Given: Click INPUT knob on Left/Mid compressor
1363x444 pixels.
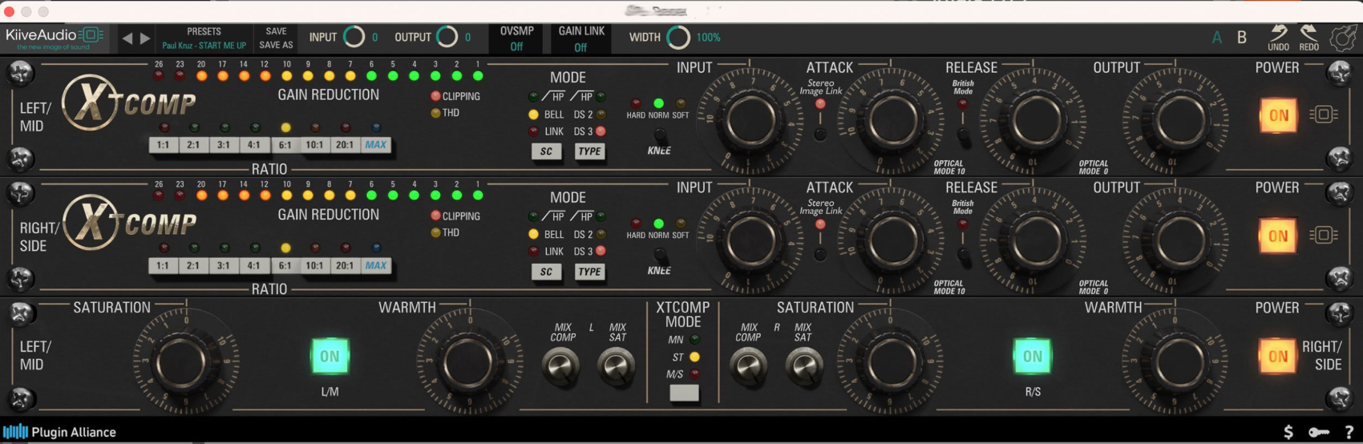Looking at the screenshot, I should point(751,121).
